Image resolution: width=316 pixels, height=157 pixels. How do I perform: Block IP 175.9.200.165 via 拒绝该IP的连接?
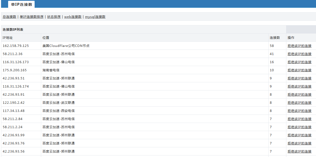(299, 70)
